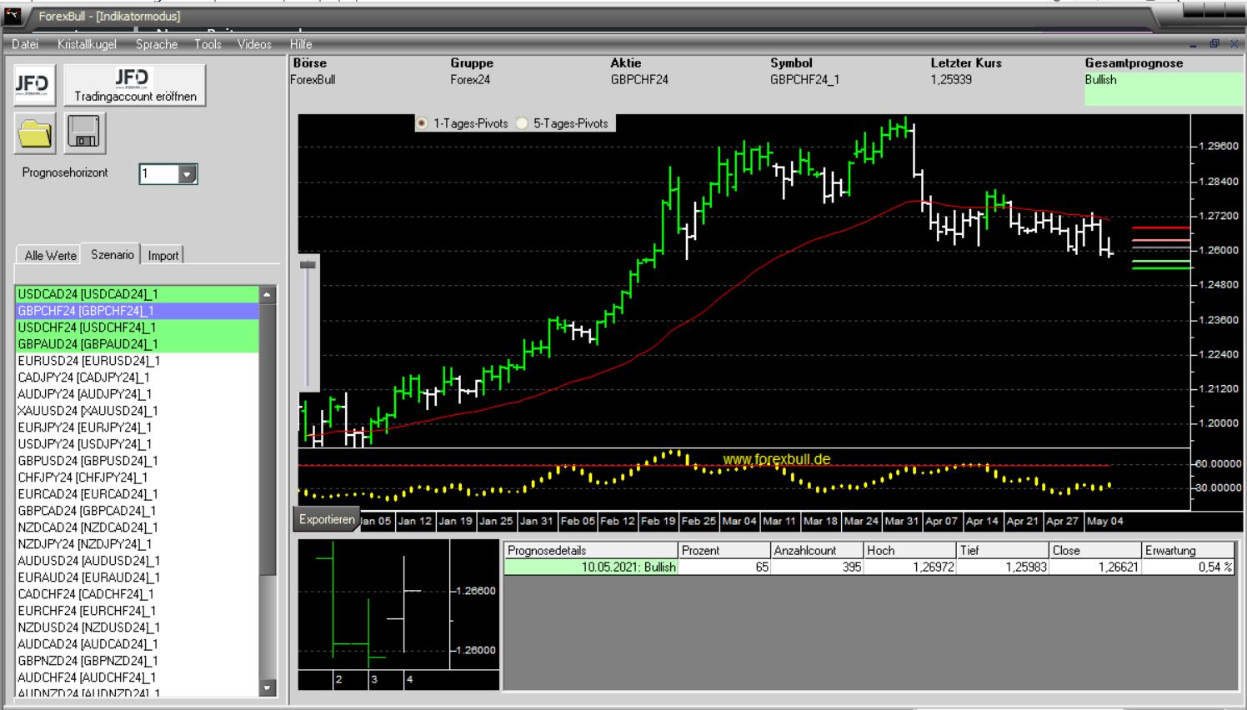This screenshot has width=1247, height=710.
Task: Select GBPAUD24 [GBPAUD24]_1 in list
Action: (138, 344)
